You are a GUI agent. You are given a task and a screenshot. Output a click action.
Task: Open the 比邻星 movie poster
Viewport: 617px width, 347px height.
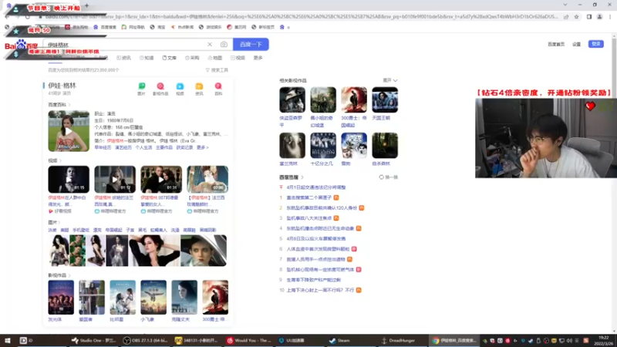[x=123, y=298]
